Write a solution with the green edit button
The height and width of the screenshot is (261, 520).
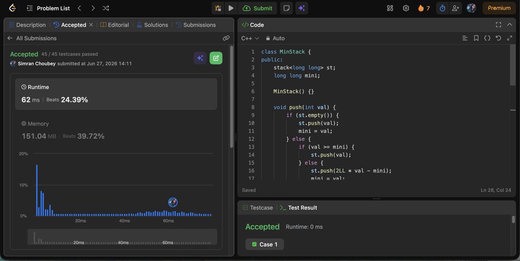(x=216, y=58)
